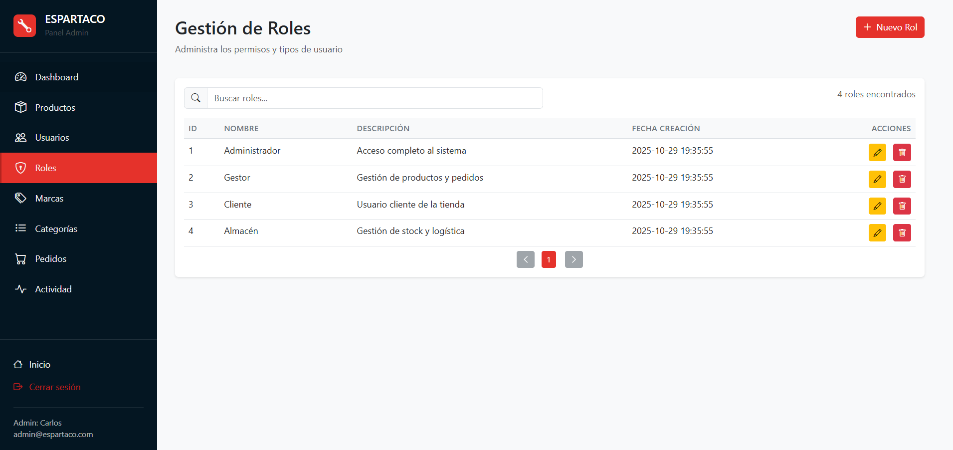Click the Usuarios people icon

coord(20,138)
